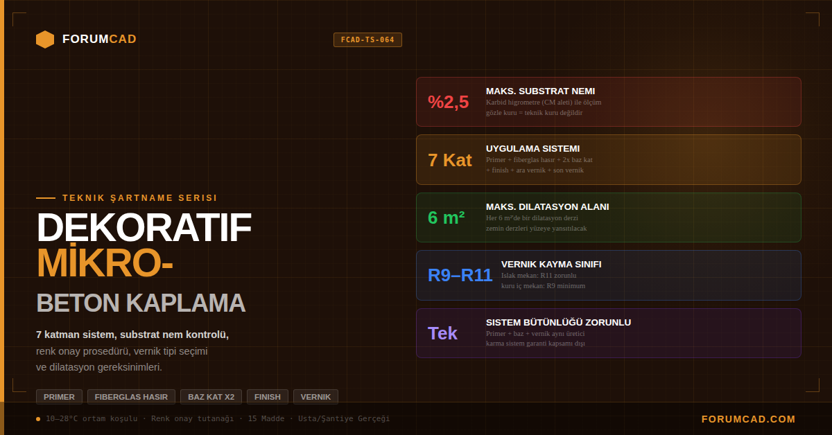Click the bold '7 katman sistem, substrat nem kontrolü,' line
Image resolution: width=832 pixels, height=435 pixels.
click(x=132, y=335)
